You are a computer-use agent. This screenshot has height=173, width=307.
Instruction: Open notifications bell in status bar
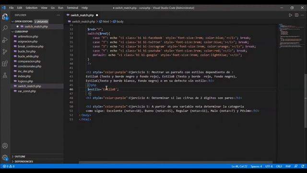coord(303,166)
